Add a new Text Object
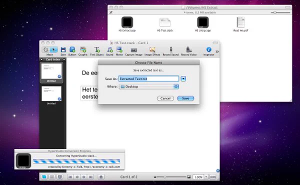Image resolution: width=300 pixels, height=185 pixels. click(x=97, y=49)
